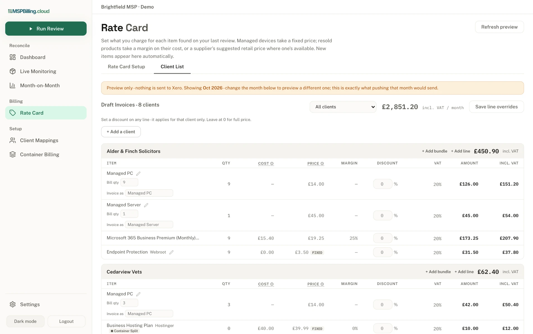Focus Bill qty field for Cedarview Managed PC
Viewport: 533px width, 334px height.
tap(129, 303)
